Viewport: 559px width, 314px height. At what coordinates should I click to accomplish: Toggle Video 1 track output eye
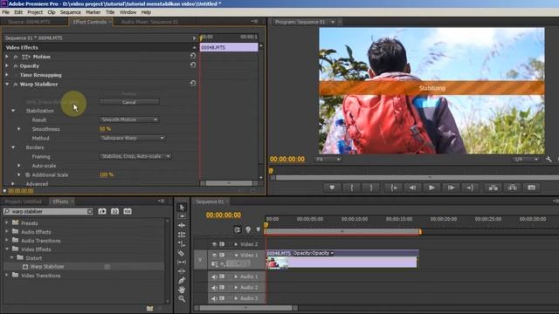(214, 256)
